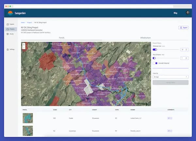
Task: Open Explore from the sidebar
Action: click(10, 24)
